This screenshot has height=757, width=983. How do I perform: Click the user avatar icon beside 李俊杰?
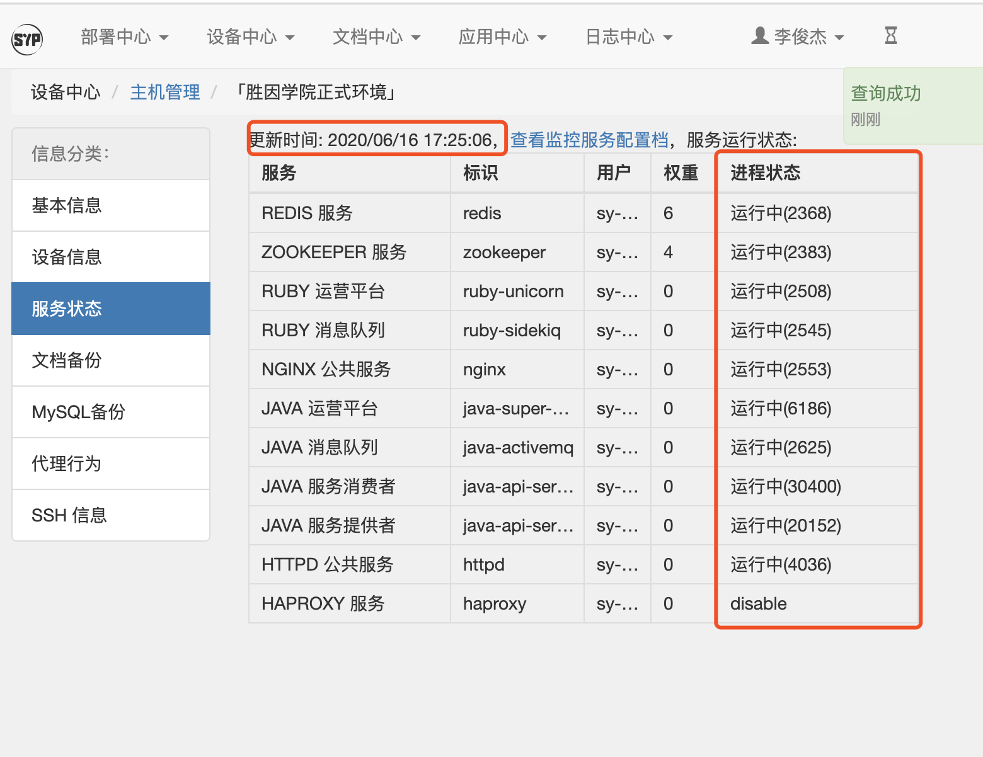tap(760, 36)
